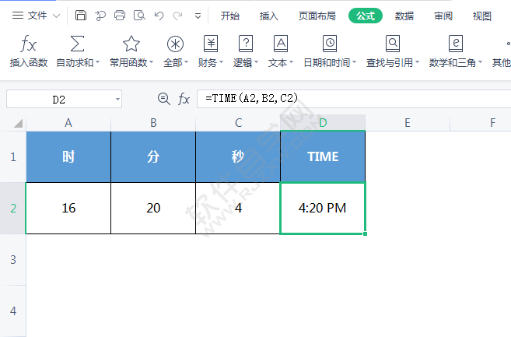Open the 全部 functions icon

pos(175,44)
